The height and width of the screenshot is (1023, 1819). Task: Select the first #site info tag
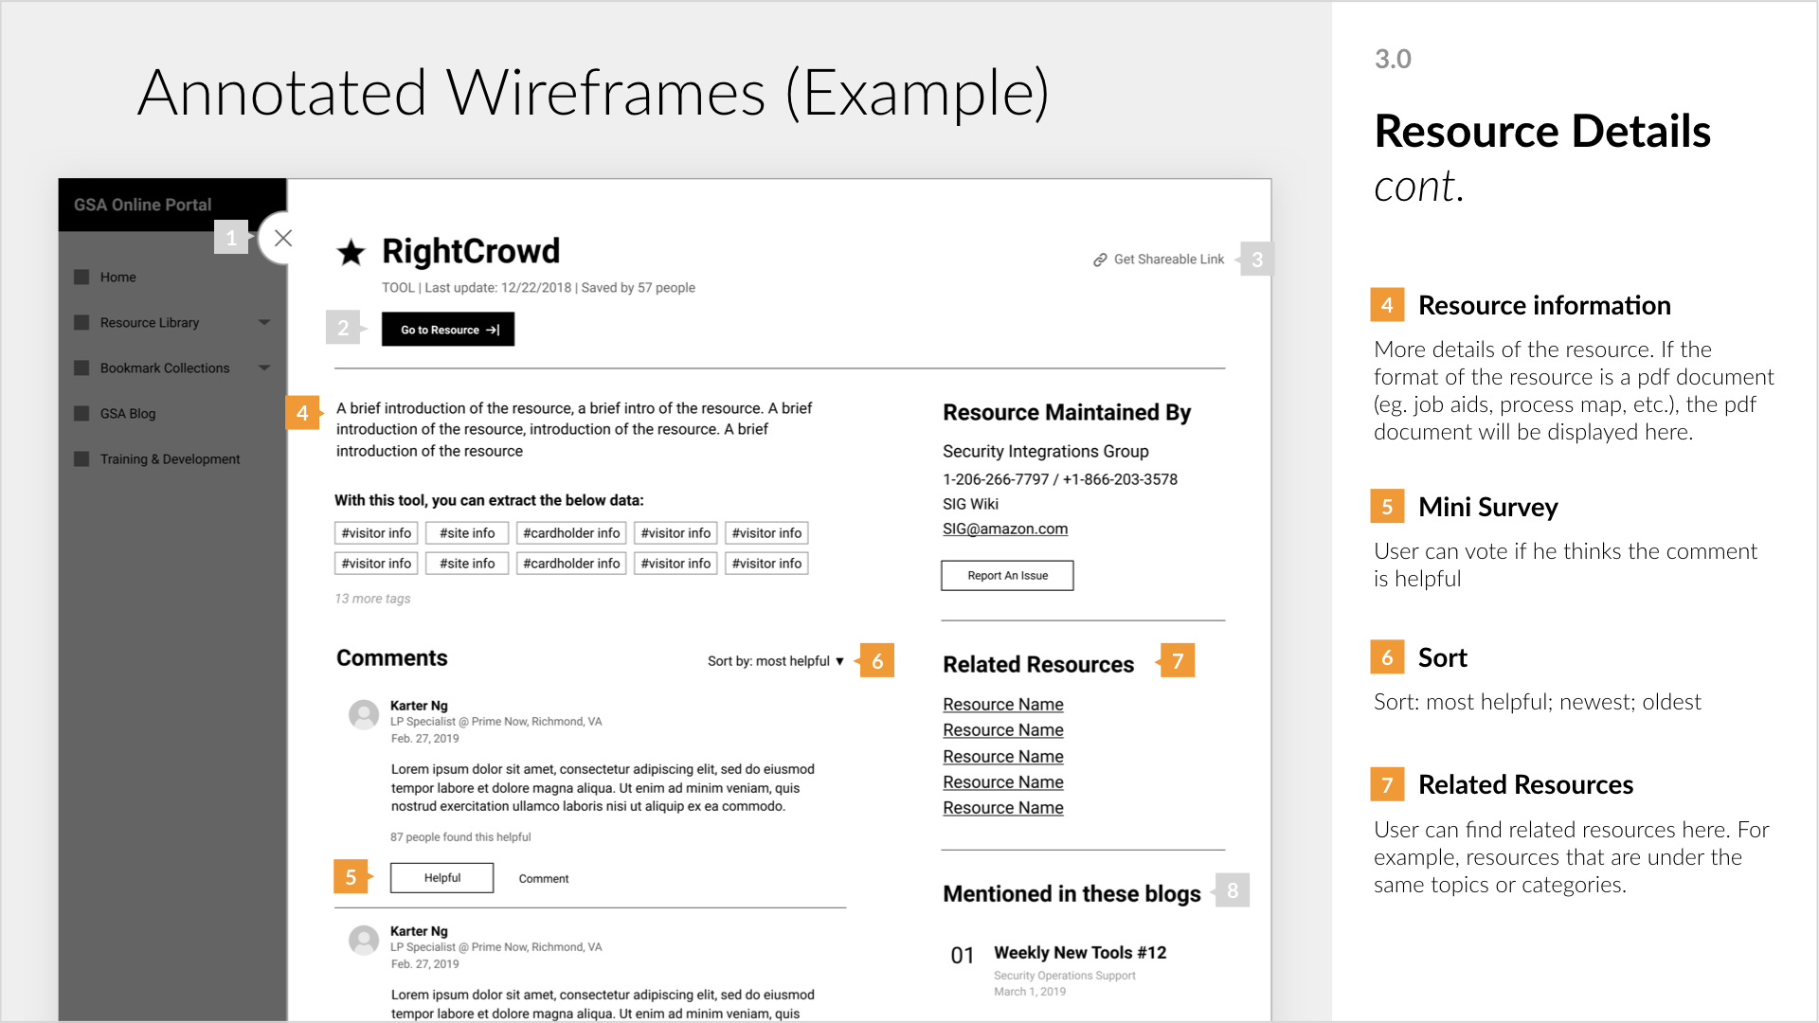(467, 533)
